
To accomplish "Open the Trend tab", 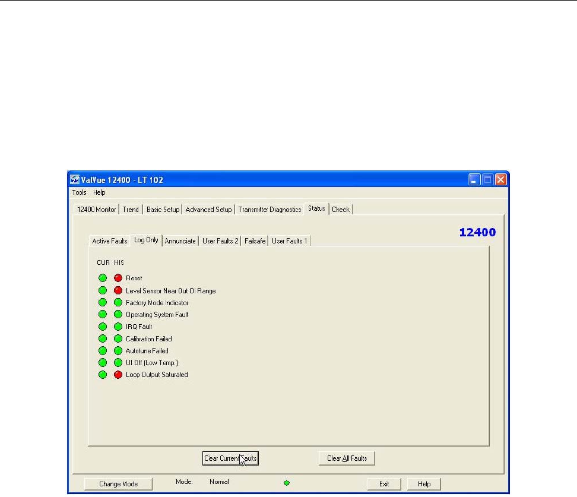I will (131, 210).
